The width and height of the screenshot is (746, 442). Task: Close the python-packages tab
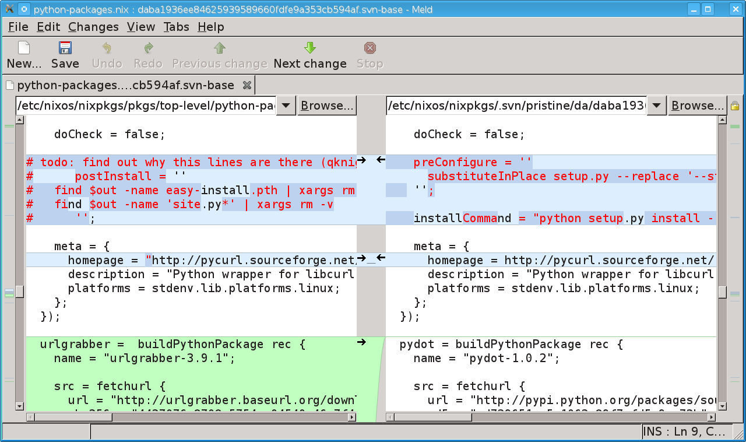pos(247,85)
